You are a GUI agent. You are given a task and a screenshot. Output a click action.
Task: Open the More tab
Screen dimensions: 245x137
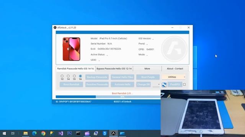click(x=147, y=68)
